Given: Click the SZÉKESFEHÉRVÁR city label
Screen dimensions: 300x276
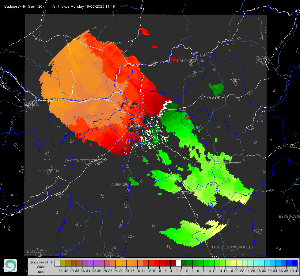Looking at the screenshot, I should tap(87, 161).
